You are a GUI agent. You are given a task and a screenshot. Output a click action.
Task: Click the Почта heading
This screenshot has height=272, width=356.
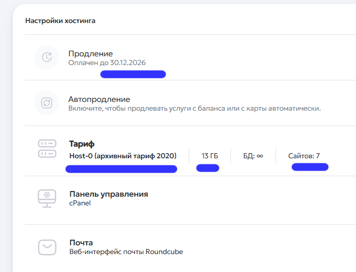(x=81, y=242)
